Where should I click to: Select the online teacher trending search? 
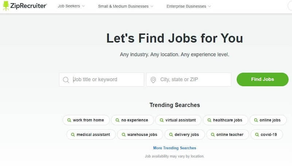pyautogui.click(x=227, y=135)
